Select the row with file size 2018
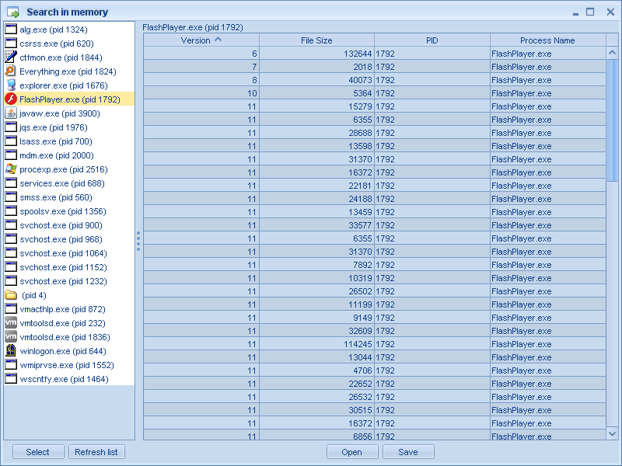The height and width of the screenshot is (466, 622). (375, 67)
